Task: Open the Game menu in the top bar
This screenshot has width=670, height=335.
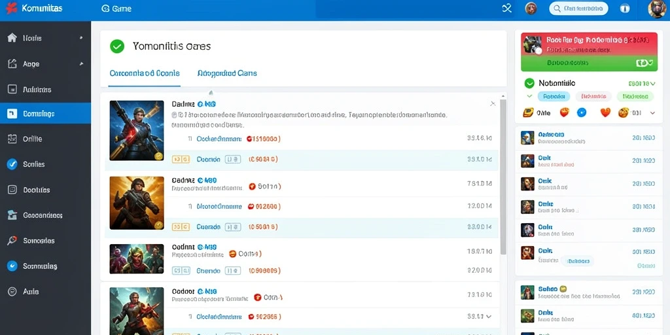Action: 116,9
